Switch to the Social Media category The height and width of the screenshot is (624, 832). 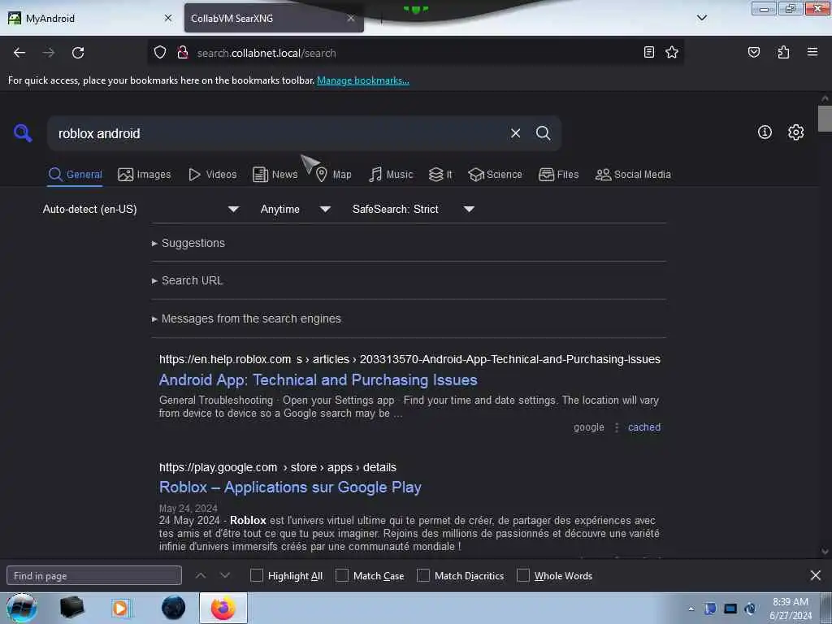pos(633,175)
